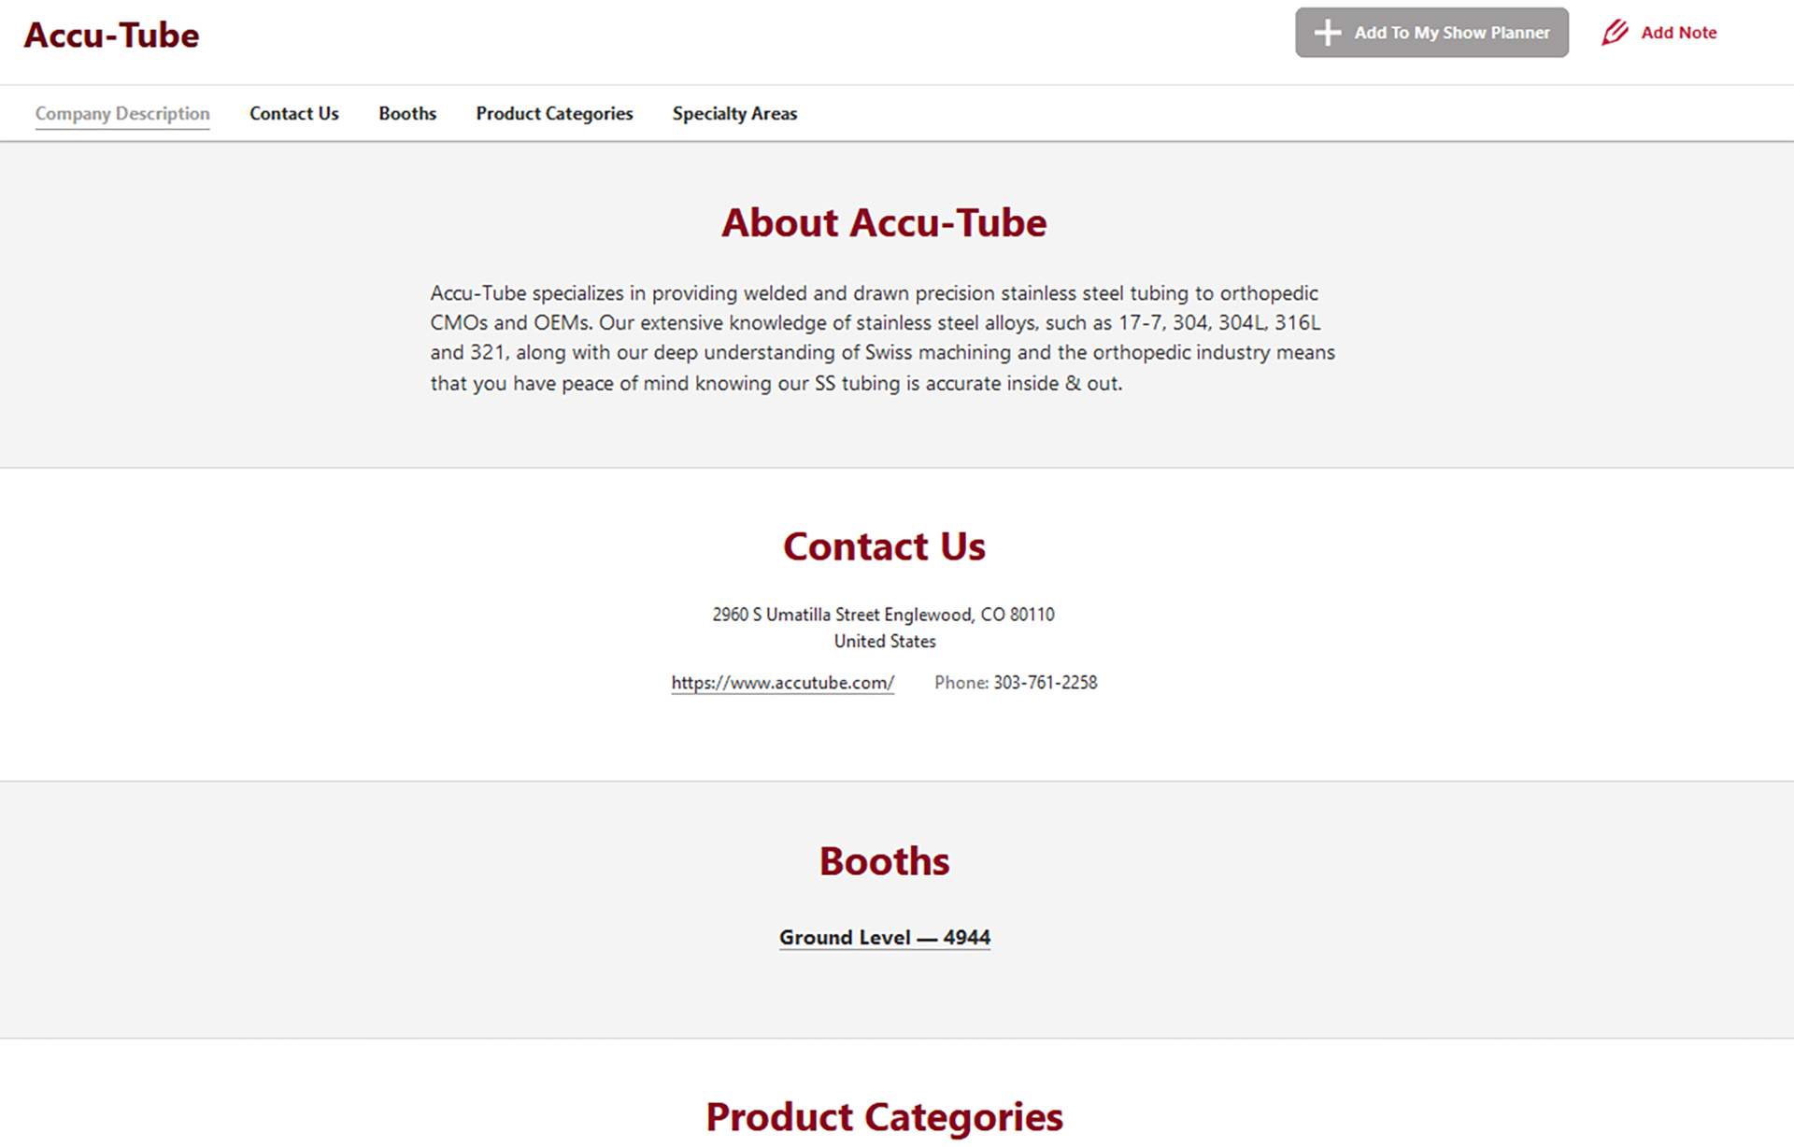Click the Umatilla Street address line
1794x1147 pixels.
pyautogui.click(x=883, y=615)
